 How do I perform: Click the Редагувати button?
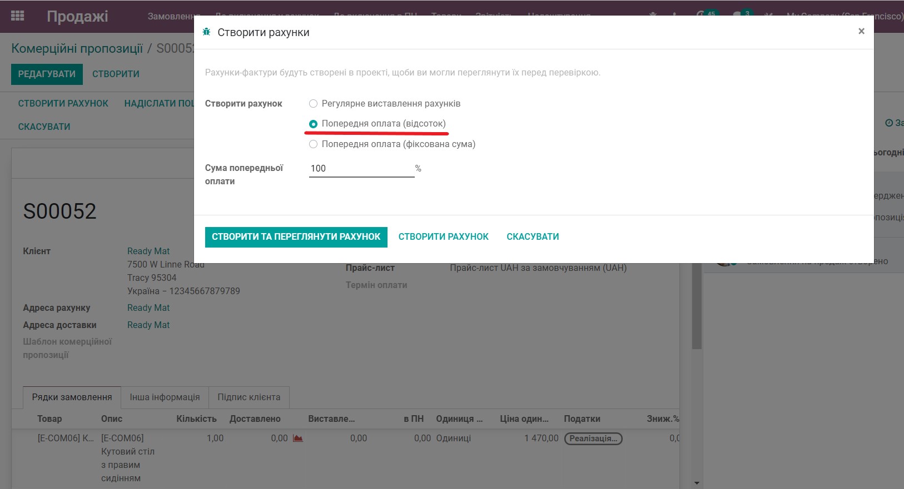tap(47, 74)
